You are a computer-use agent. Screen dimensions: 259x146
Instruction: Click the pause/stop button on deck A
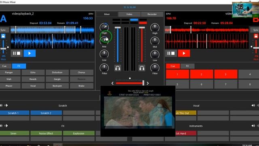[17, 53]
